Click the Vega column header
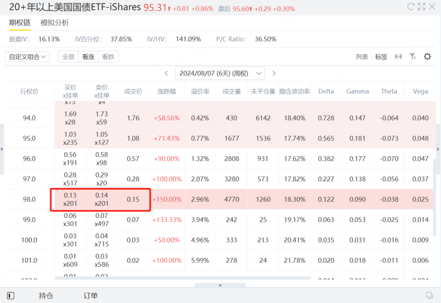The width and height of the screenshot is (441, 303). pyautogui.click(x=420, y=91)
